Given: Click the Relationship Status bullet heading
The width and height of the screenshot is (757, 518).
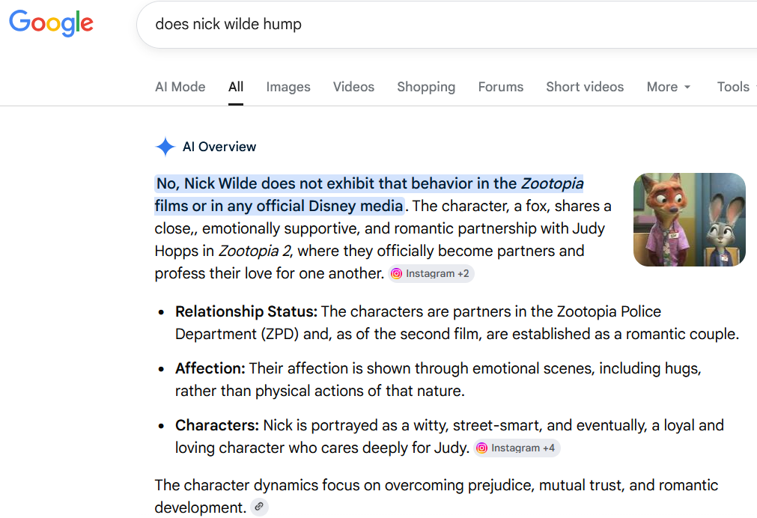Looking at the screenshot, I should [246, 311].
